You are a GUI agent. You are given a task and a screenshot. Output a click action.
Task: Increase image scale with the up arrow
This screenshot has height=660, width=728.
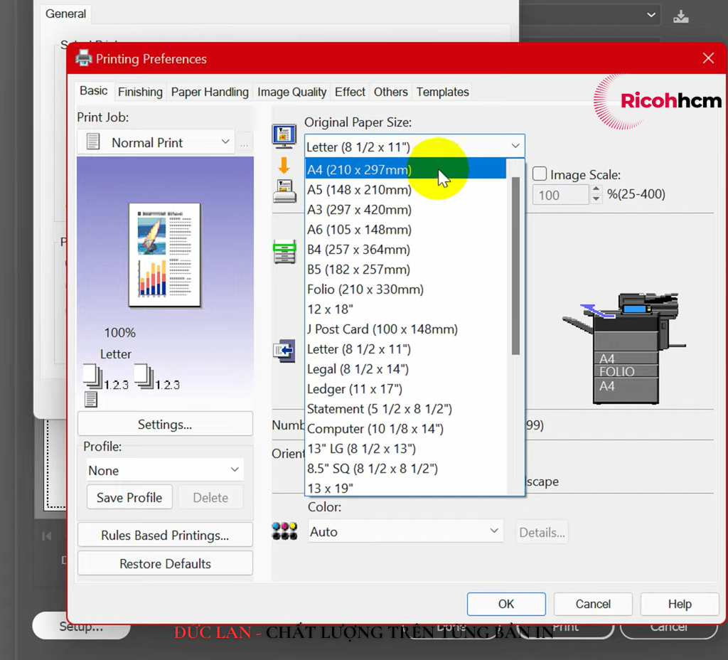(x=596, y=190)
